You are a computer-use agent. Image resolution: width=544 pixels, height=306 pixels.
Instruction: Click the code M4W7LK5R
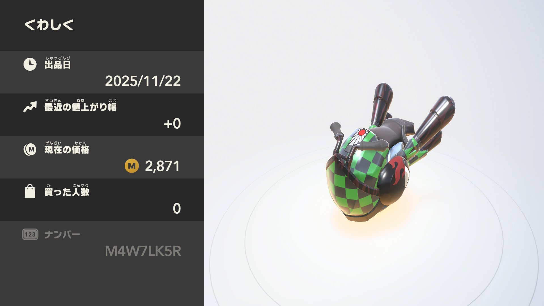coord(143,251)
